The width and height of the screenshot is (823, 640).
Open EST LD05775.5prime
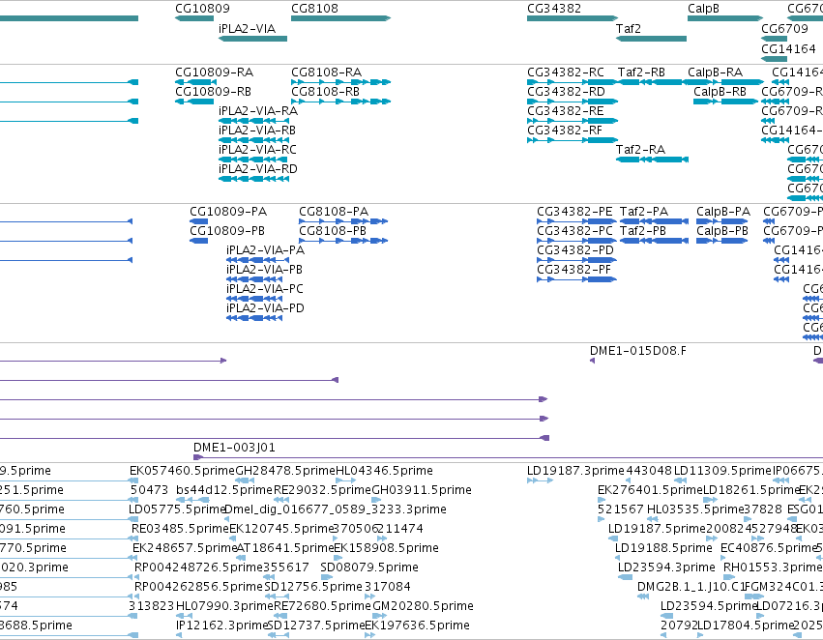click(133, 519)
